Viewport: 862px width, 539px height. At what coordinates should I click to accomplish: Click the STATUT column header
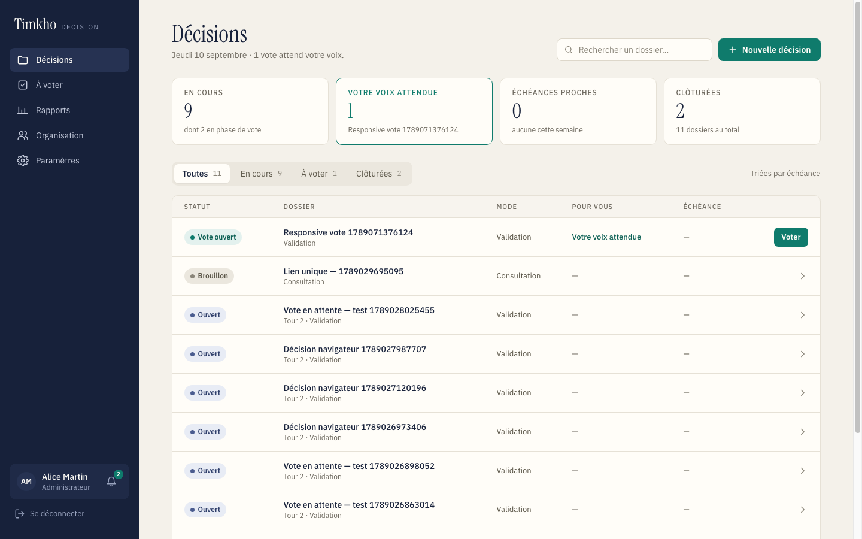197,207
